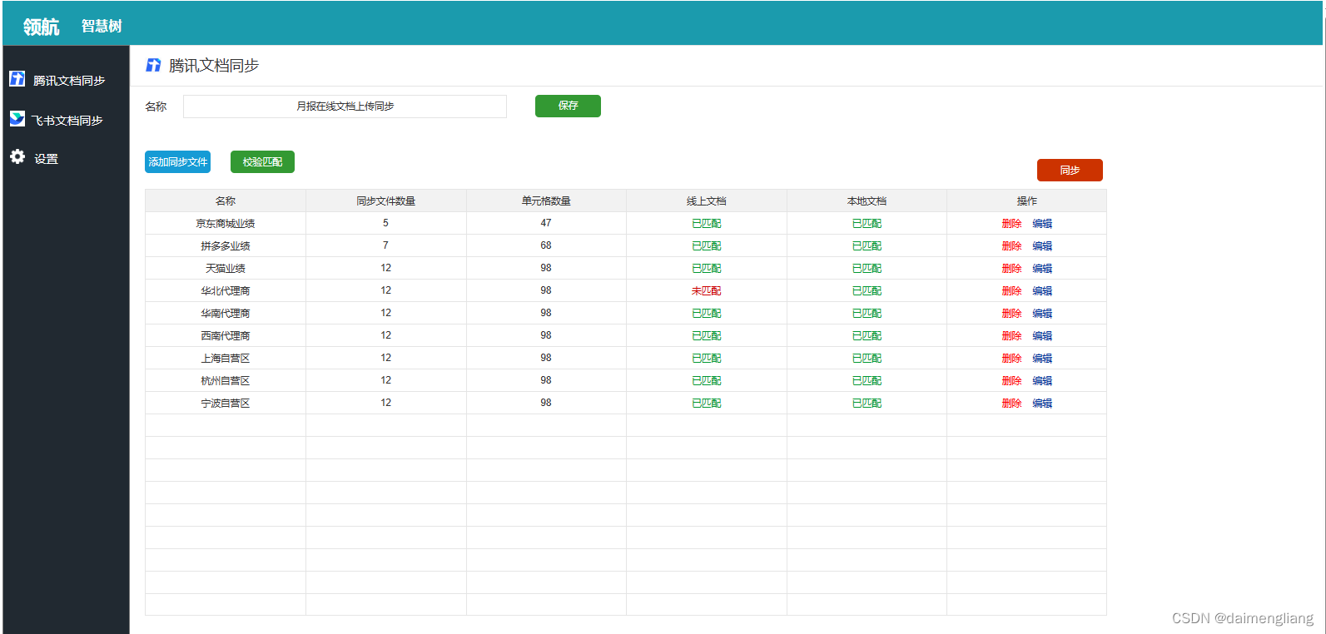
Task: Select the 杭州自营区 name cell
Action: 226,381
